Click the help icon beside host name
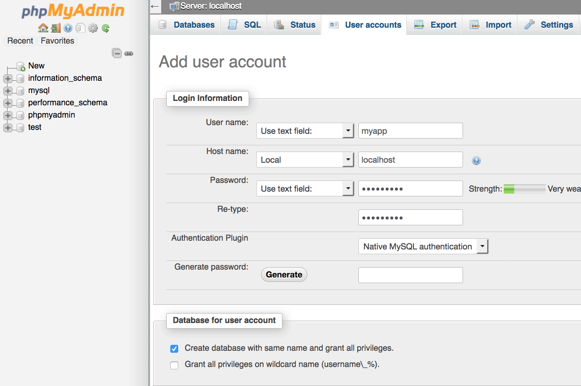This screenshot has height=386, width=581. [476, 160]
